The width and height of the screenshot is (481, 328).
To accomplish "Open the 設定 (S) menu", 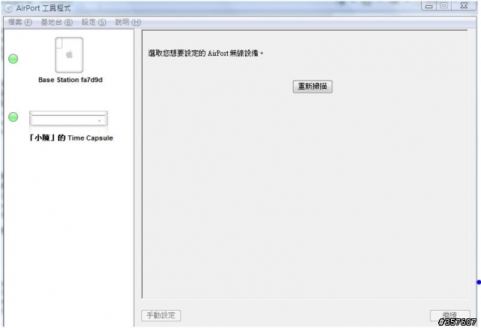I will coord(94,22).
